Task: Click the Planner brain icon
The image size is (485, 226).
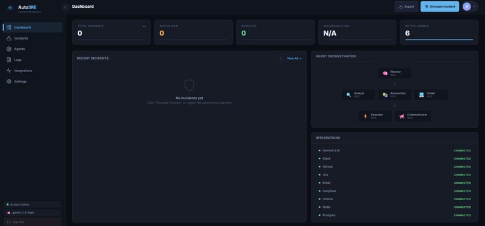Action: (385, 73)
